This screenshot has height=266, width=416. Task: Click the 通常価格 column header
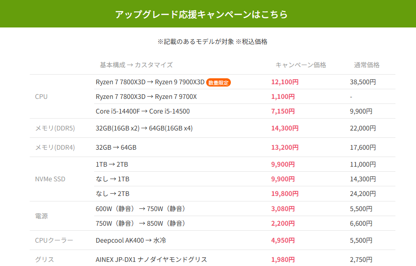pos(367,65)
